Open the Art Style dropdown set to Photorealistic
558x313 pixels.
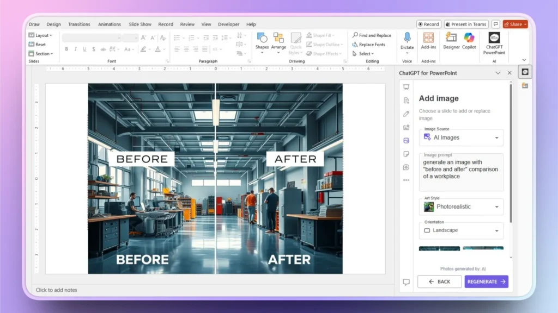(x=461, y=206)
